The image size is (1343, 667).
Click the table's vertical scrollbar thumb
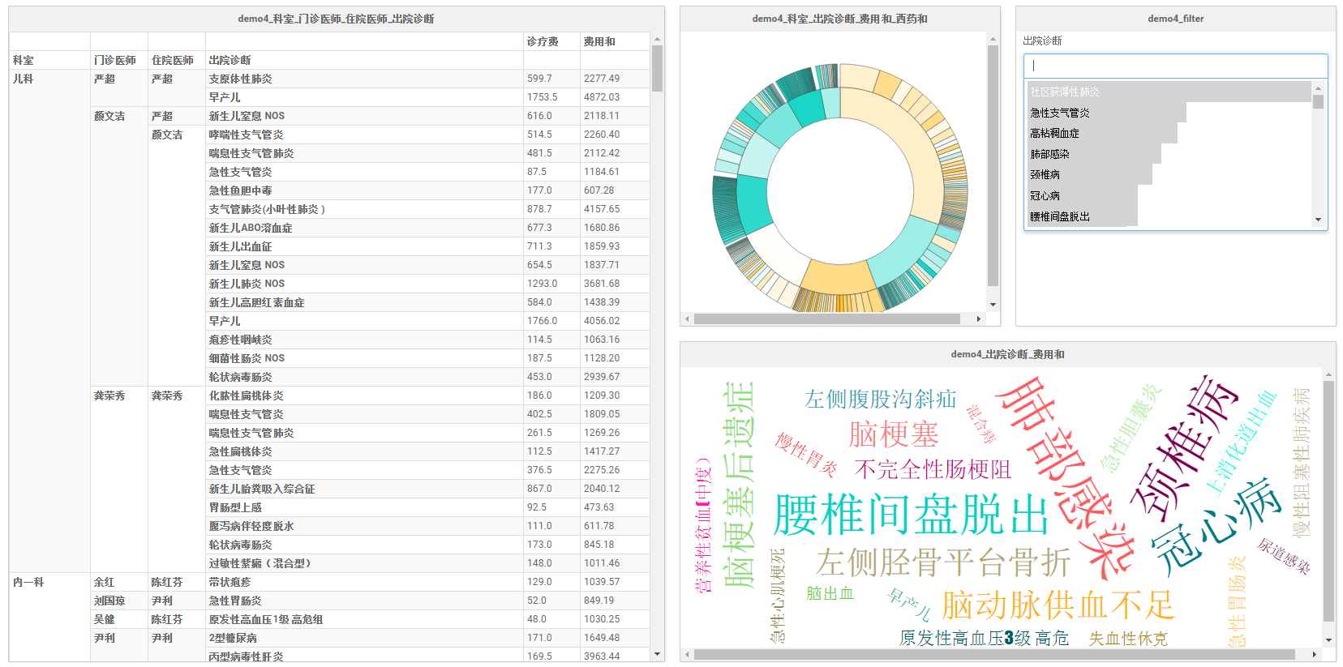click(x=657, y=68)
